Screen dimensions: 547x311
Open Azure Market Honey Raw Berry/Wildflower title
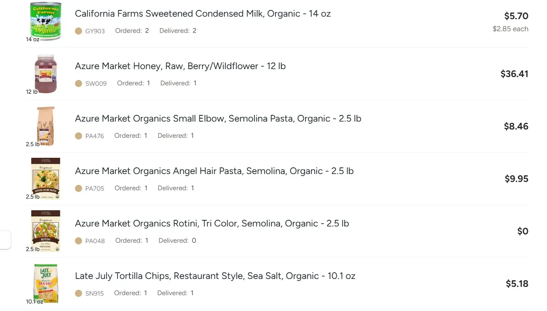click(180, 66)
